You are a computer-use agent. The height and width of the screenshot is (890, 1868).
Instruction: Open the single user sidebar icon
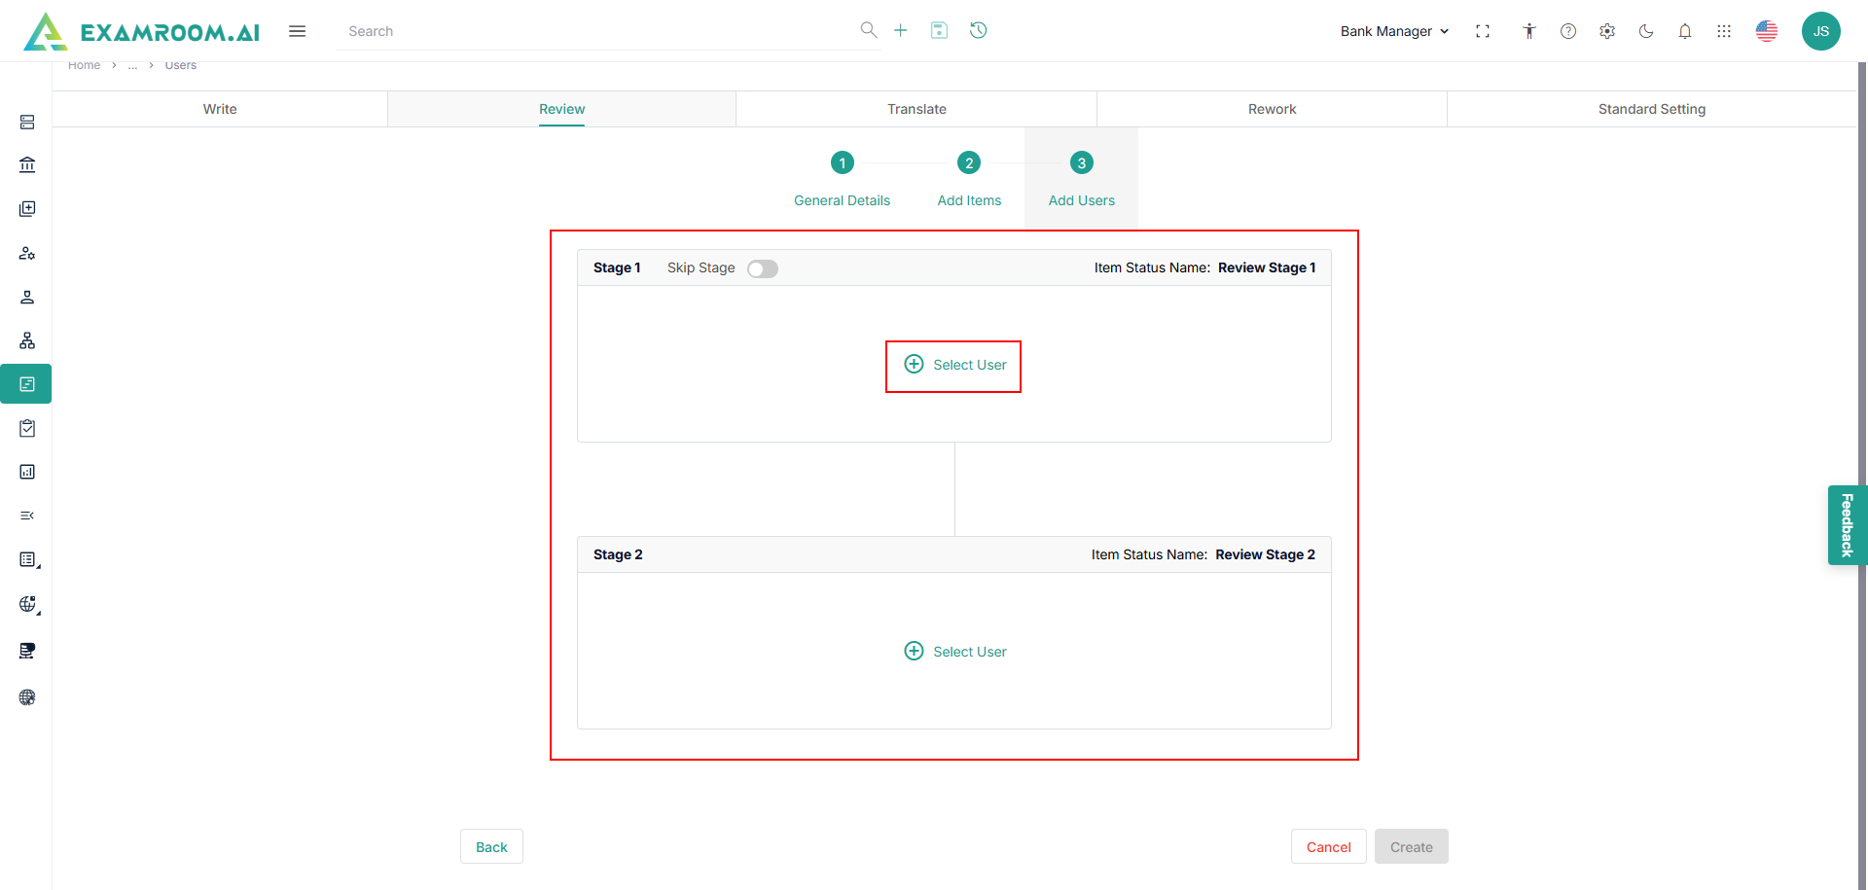coord(27,297)
